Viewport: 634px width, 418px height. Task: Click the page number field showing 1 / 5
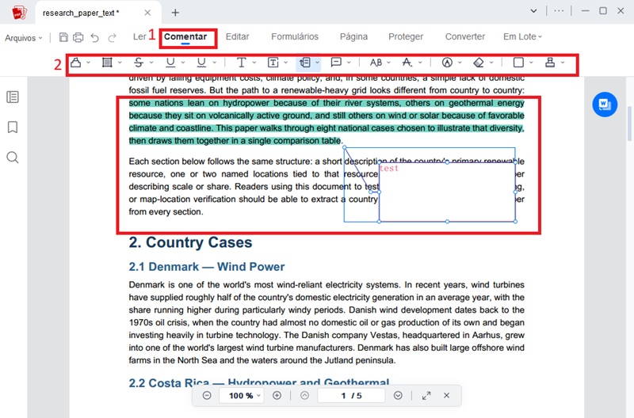coord(351,395)
